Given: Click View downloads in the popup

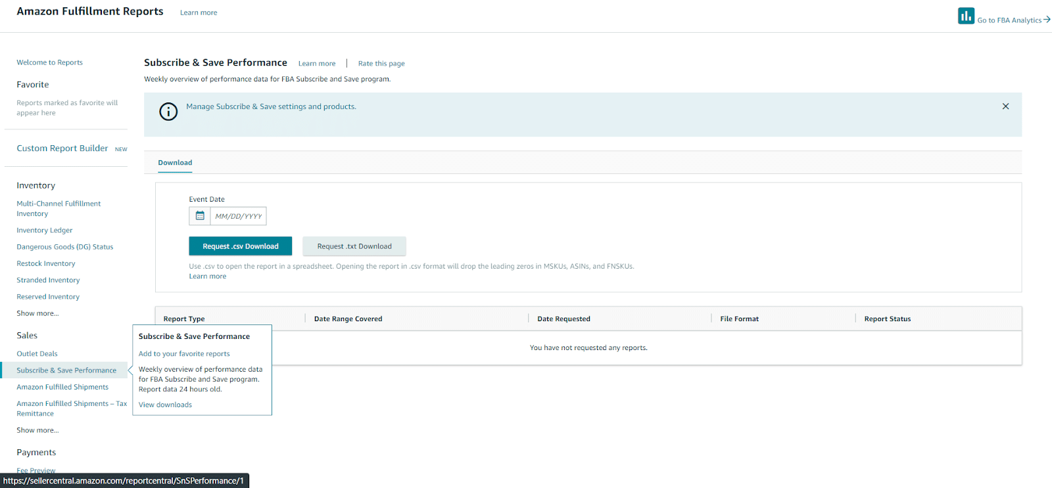Looking at the screenshot, I should pos(165,405).
